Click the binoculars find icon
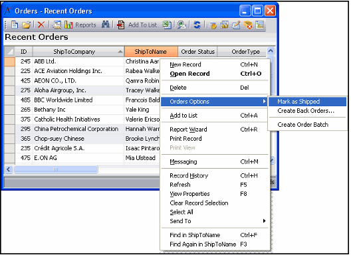 tap(106, 25)
